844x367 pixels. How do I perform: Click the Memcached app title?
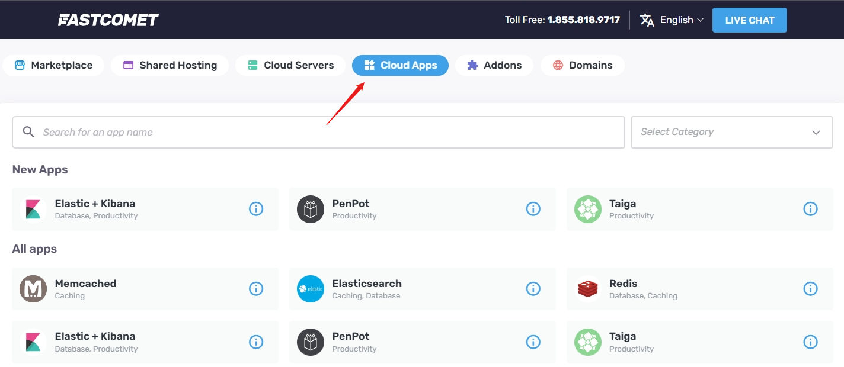85,284
